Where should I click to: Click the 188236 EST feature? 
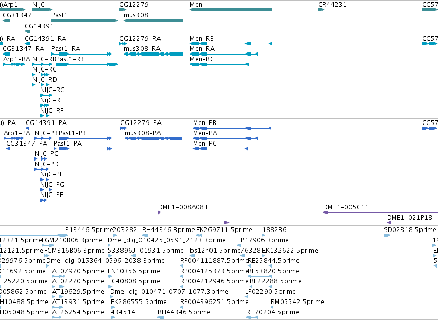click(264, 235)
